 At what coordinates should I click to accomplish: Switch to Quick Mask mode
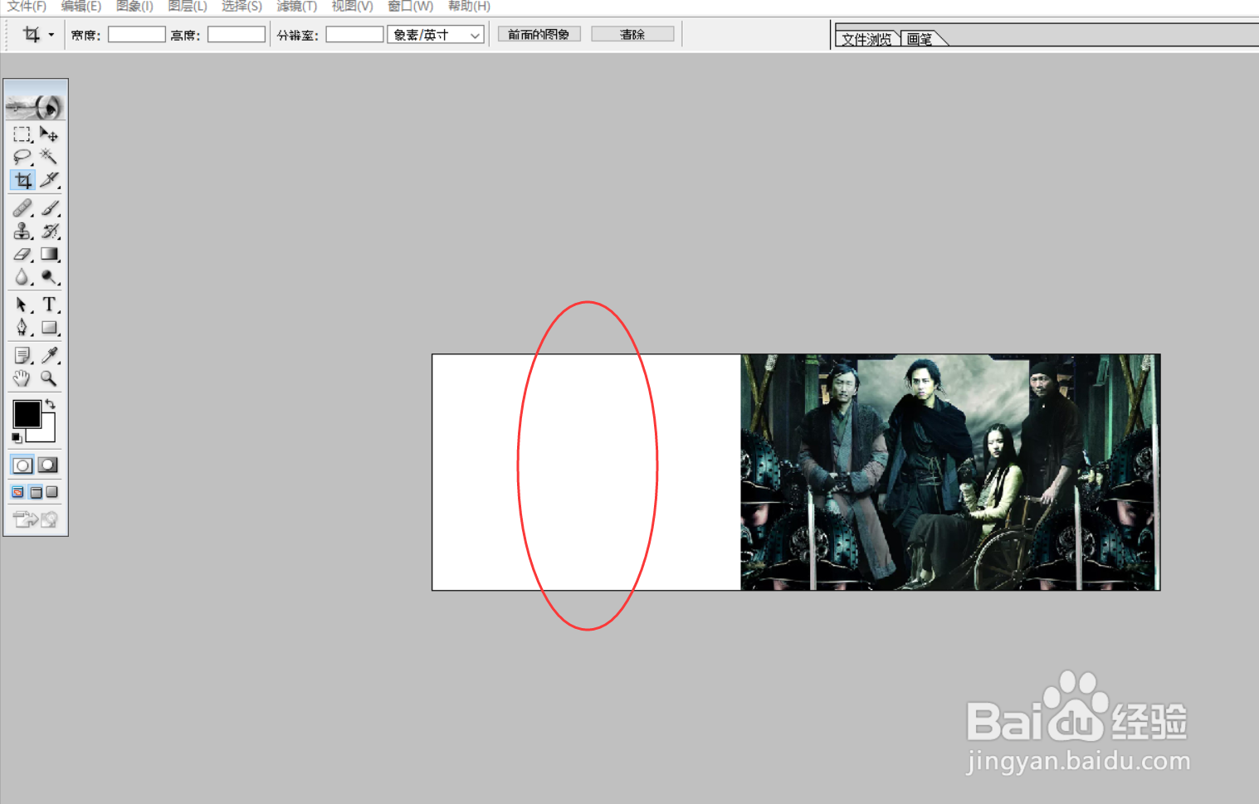pos(48,465)
